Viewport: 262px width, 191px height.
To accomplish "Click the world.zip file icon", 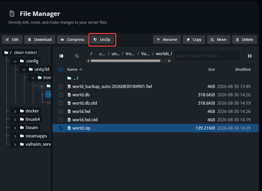I will (x=69, y=128).
